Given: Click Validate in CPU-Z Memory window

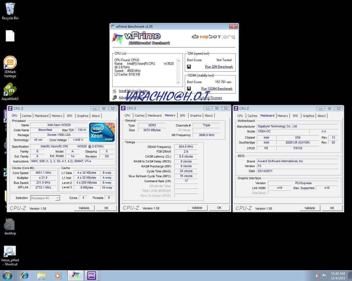Looking at the screenshot, I should tap(197, 208).
